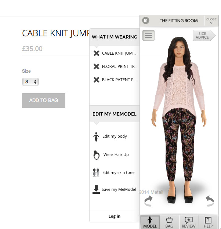Viewport: 221px width, 229px height.
Task: Rotate model using left curved arrow
Action: [148, 201]
